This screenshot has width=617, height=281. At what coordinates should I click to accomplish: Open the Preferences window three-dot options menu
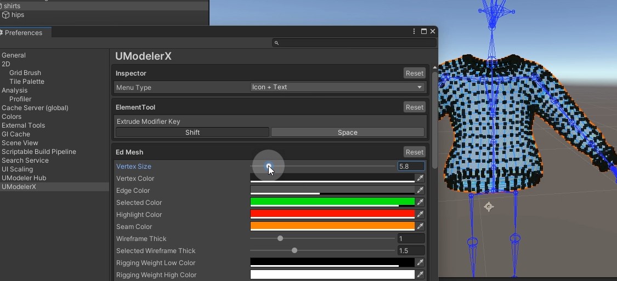414,31
